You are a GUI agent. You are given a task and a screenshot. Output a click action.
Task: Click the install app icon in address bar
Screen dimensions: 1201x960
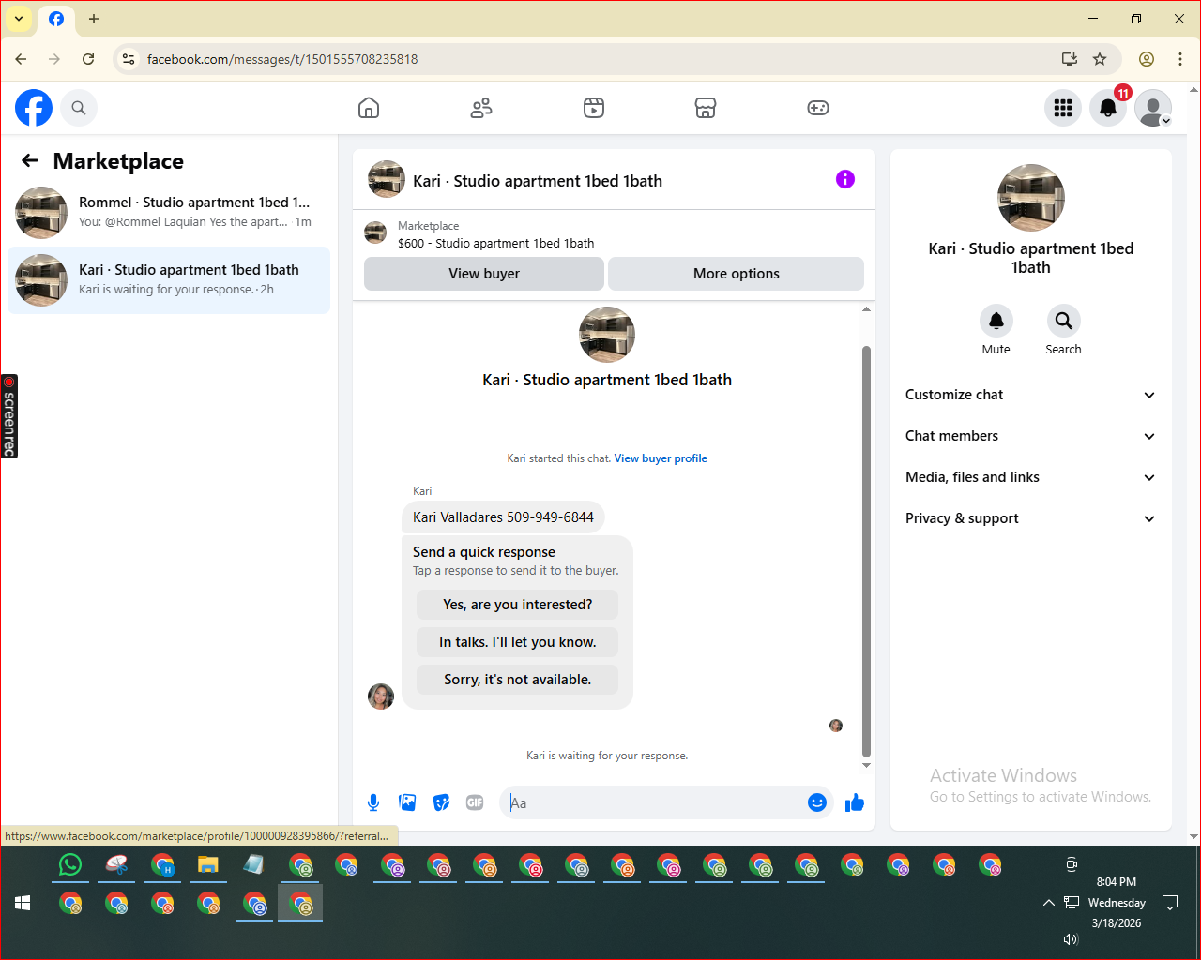[x=1069, y=59]
